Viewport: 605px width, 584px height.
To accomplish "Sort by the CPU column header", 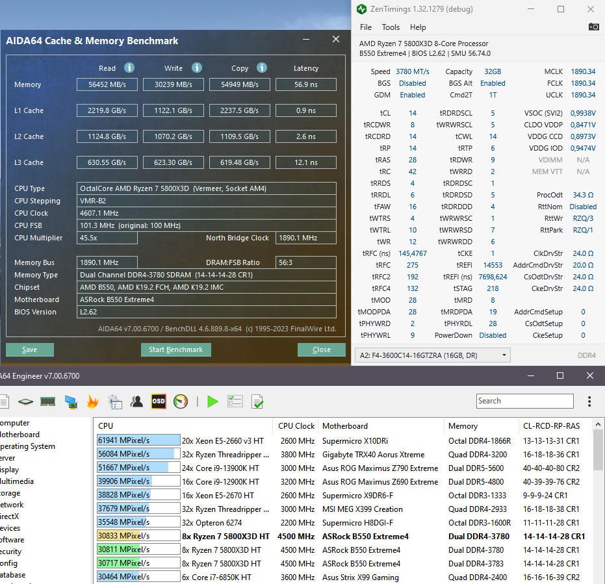I will 183,426.
